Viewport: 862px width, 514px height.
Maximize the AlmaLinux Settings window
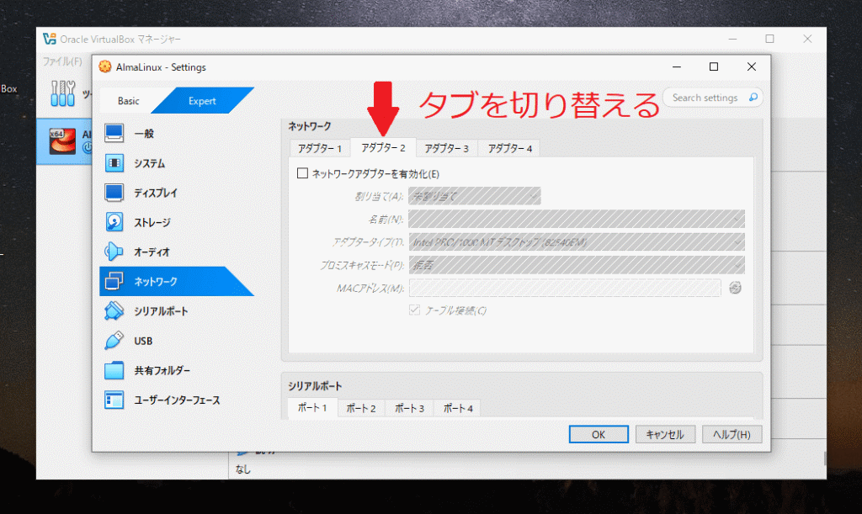[714, 67]
